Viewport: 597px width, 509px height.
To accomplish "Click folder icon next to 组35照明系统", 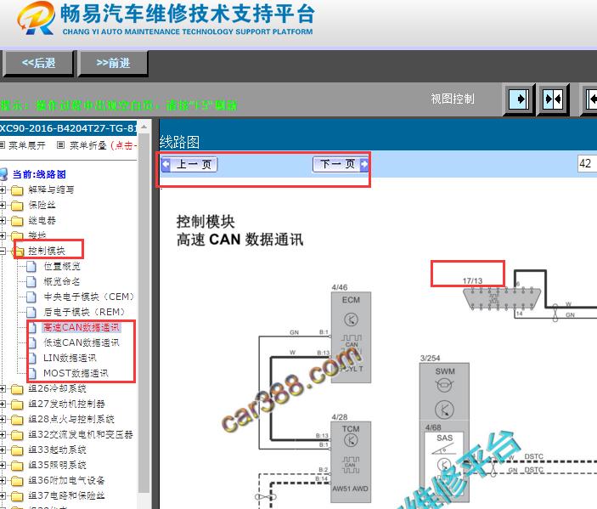I will pos(17,466).
